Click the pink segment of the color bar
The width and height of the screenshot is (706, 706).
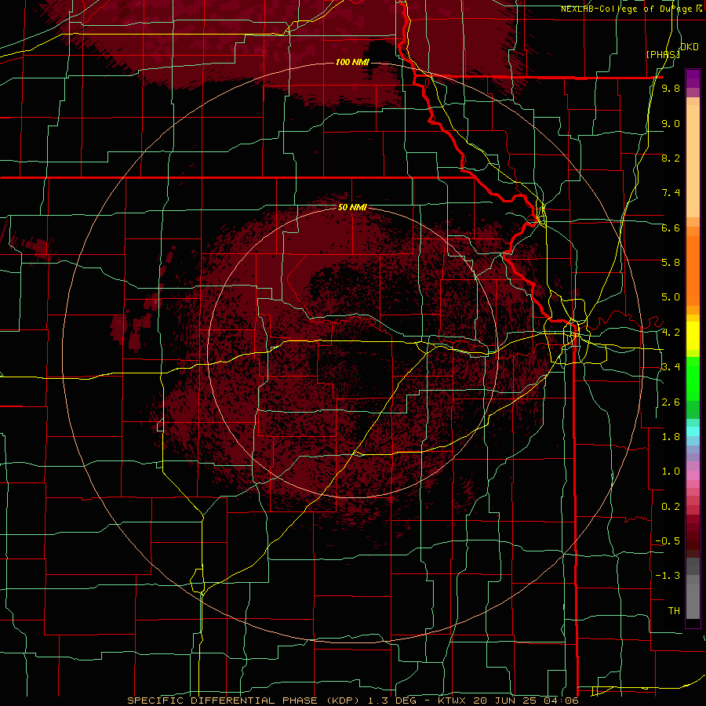coord(693,475)
